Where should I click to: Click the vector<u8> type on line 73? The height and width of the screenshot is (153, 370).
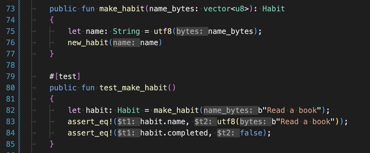[226, 9]
